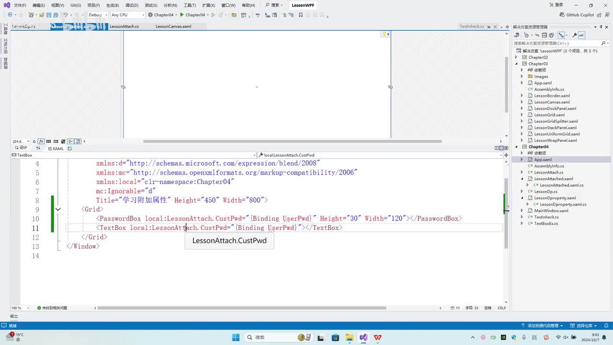This screenshot has height=345, width=613.
Task: Switch to the LessonCanvas.xaml tab
Action: tap(173, 26)
